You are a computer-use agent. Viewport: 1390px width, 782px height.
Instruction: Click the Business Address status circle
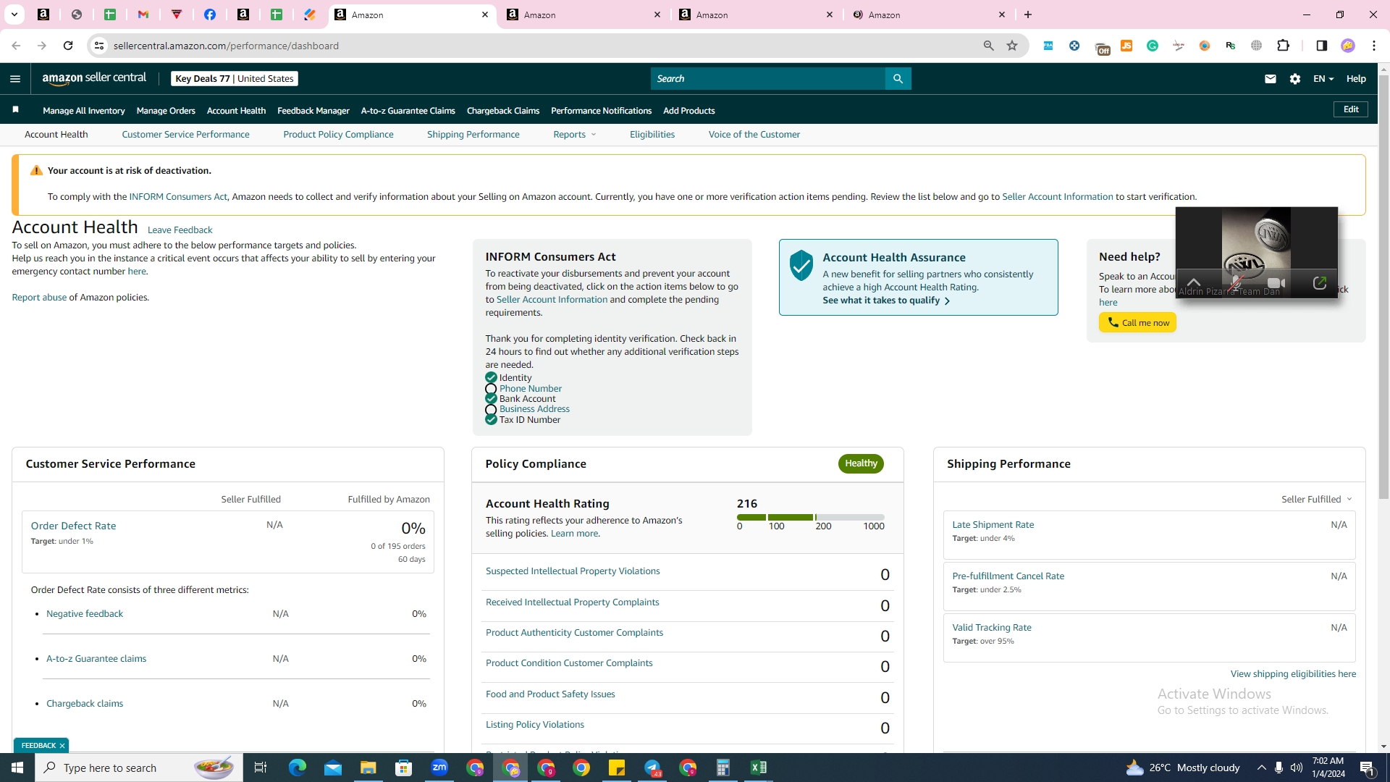pos(491,410)
